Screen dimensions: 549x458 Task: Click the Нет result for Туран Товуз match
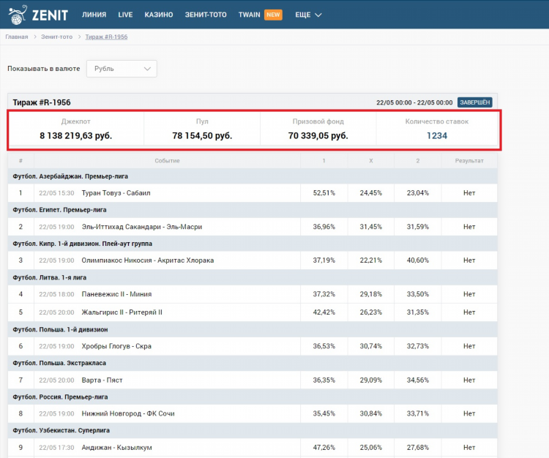point(469,193)
